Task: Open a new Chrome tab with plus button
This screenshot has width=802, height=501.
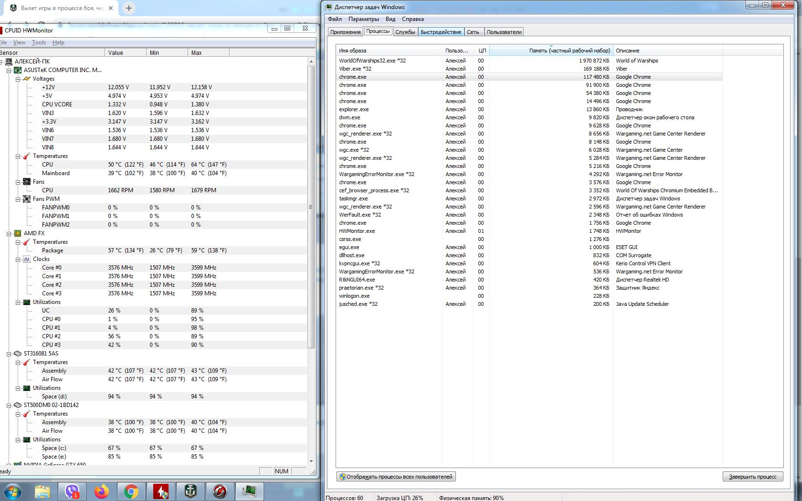Action: pyautogui.click(x=129, y=8)
